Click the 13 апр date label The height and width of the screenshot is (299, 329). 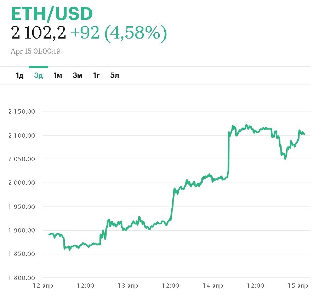click(128, 286)
